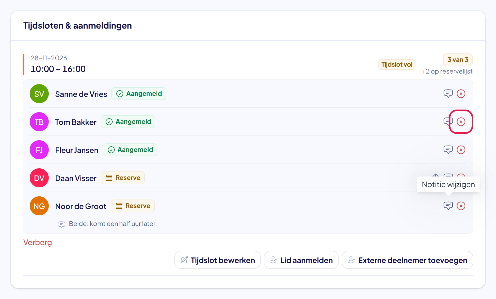
Task: Click the SV avatar of Sanne de Vries
Action: tap(39, 94)
